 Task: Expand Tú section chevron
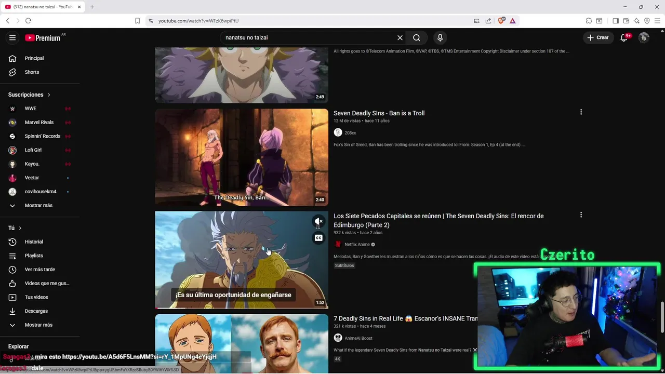[20, 228]
